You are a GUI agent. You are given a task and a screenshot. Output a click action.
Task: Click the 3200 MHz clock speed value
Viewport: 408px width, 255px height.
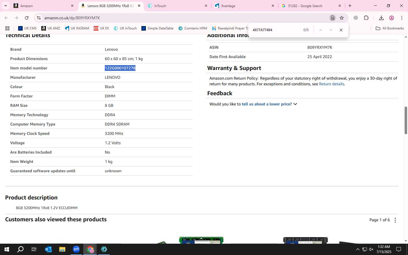click(114, 133)
